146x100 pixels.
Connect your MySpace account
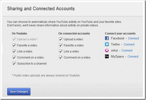coord(133,56)
